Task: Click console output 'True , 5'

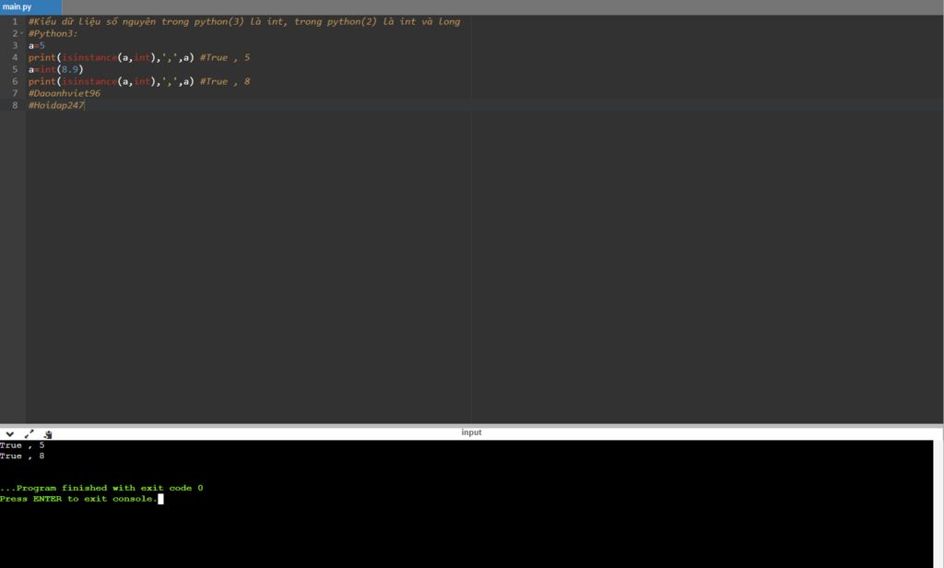Action: point(22,445)
